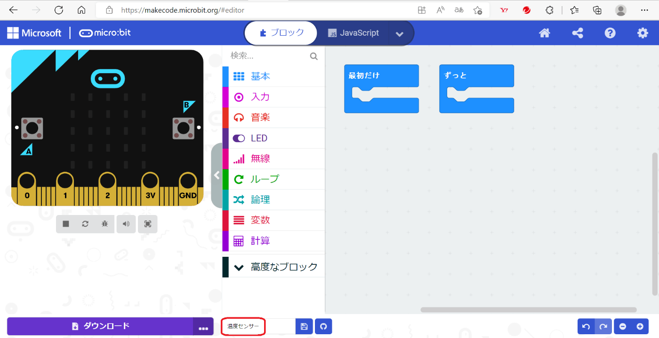This screenshot has height=338, width=659.
Task: Restart the micro:bit simulator
Action: 85,224
